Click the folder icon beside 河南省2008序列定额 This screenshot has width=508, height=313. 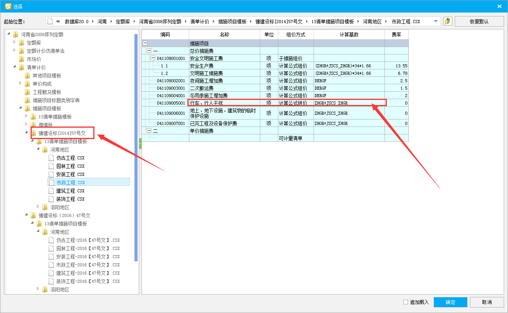pyautogui.click(x=15, y=34)
